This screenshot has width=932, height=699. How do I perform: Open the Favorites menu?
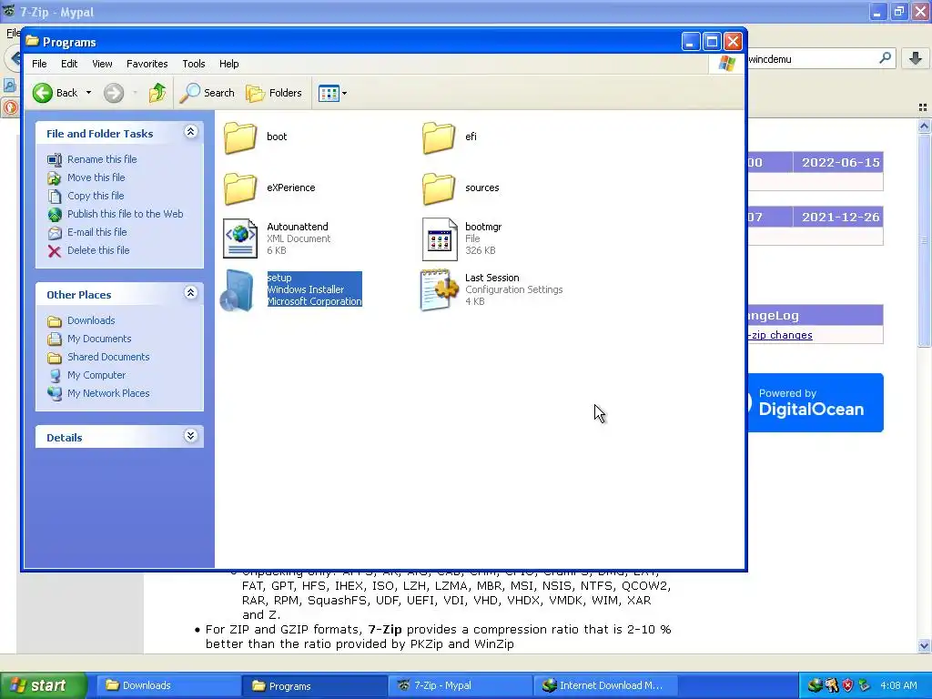(147, 64)
